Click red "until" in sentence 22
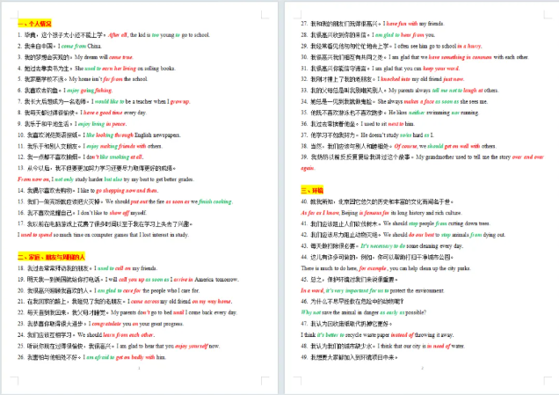The width and height of the screenshot is (559, 395). pos(178,312)
